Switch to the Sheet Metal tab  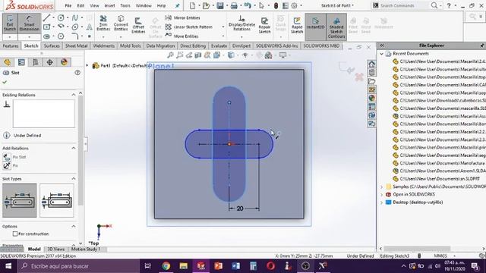76,45
